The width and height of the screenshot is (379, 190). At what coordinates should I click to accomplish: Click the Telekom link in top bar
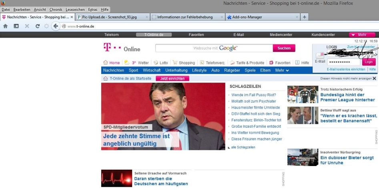(111, 35)
